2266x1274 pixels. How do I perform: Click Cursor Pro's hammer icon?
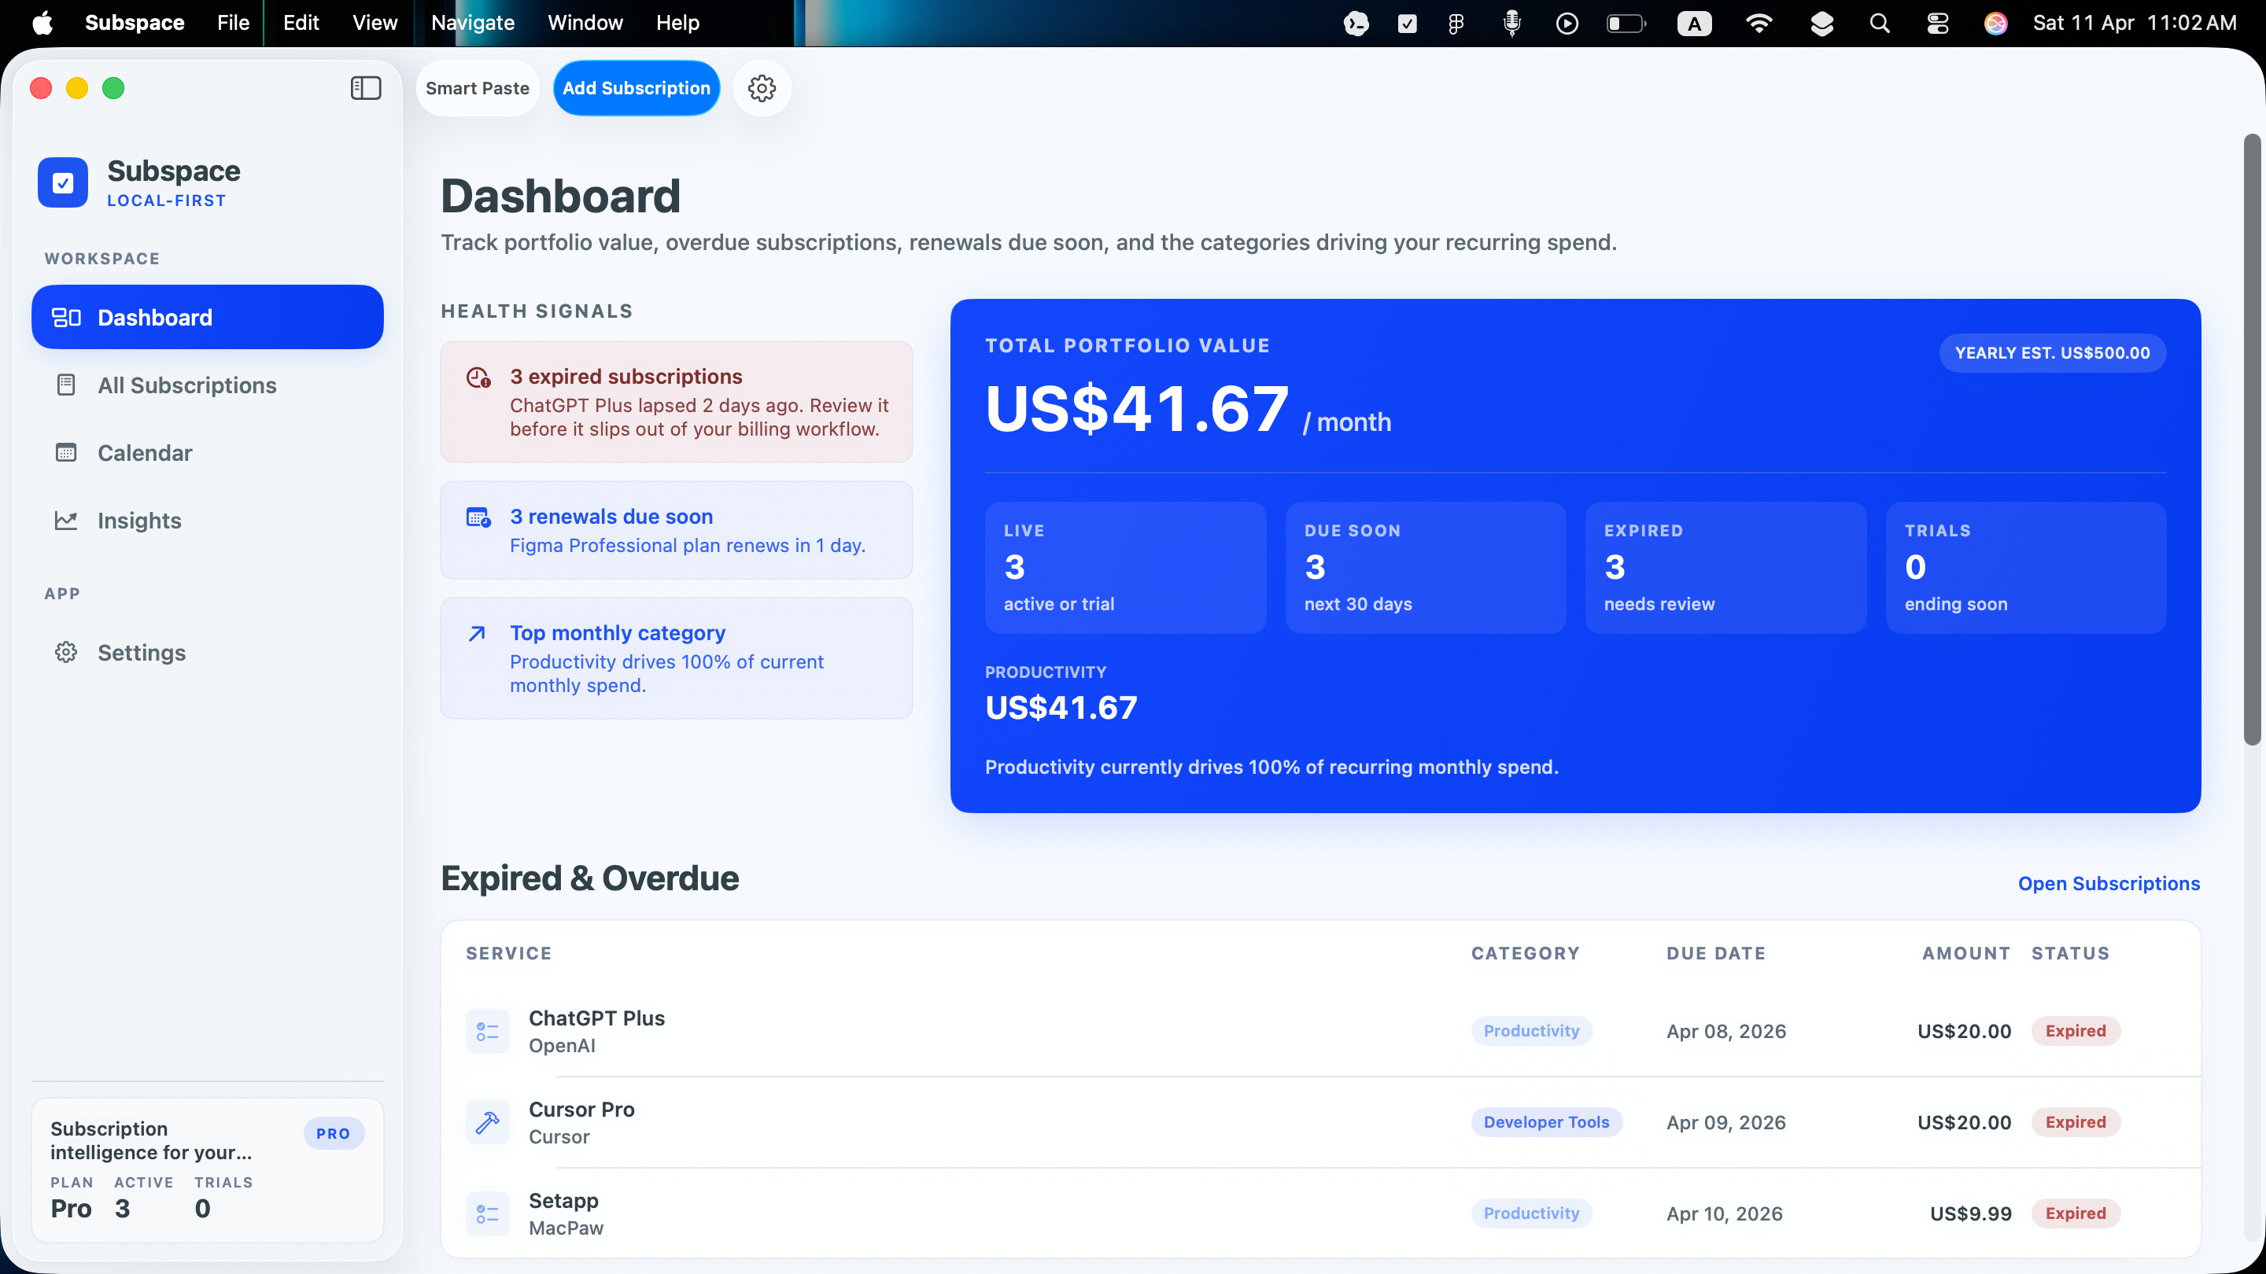coord(487,1122)
